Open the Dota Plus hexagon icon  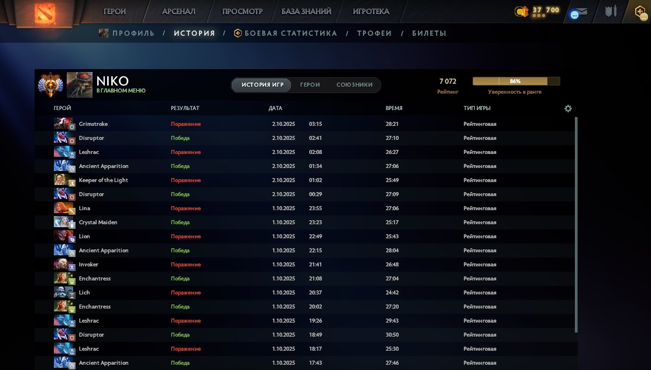(640, 11)
